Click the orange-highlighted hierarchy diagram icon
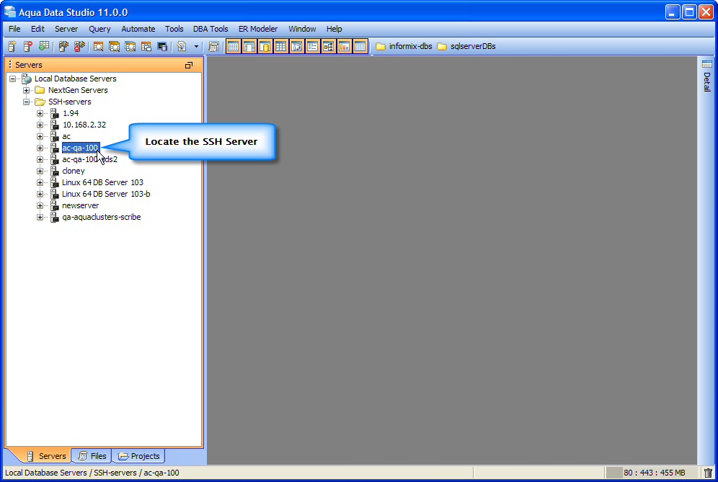 (328, 46)
